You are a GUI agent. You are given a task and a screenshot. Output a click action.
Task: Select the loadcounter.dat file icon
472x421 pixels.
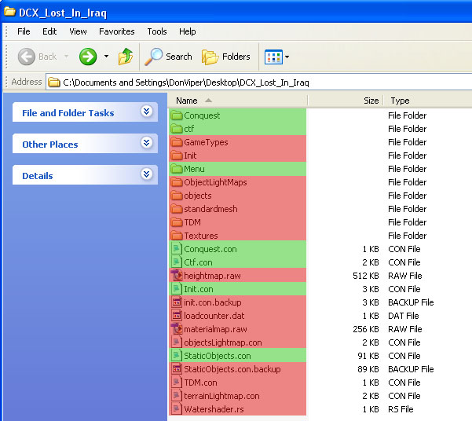click(177, 316)
